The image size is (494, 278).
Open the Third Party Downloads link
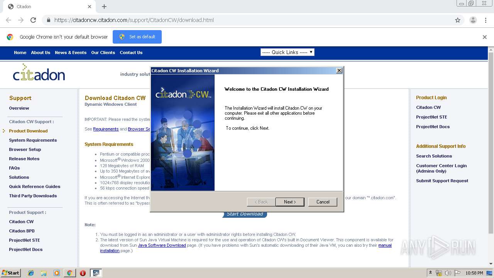[x=33, y=196]
